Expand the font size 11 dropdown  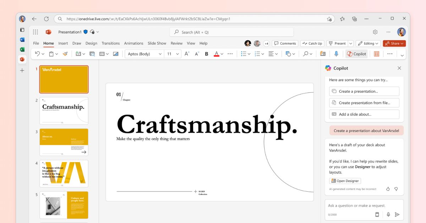tap(177, 54)
